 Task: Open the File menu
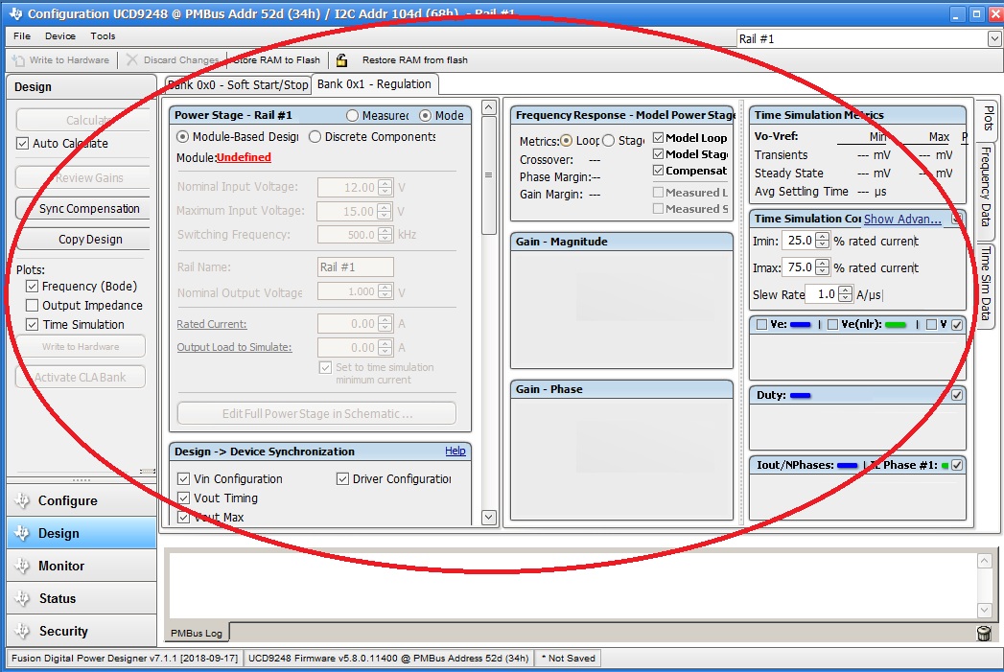coord(22,35)
